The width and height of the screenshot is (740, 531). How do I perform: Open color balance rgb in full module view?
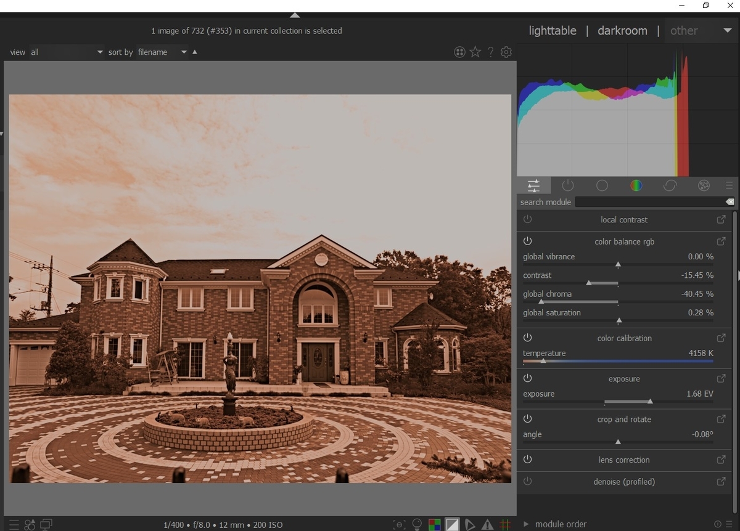(x=721, y=241)
